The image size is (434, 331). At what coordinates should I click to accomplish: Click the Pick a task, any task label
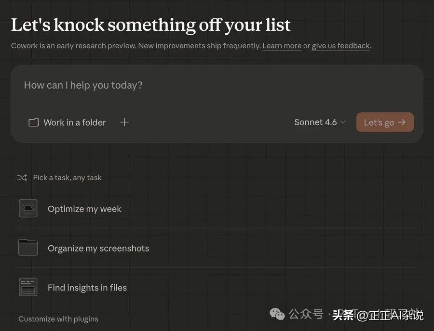click(x=67, y=178)
